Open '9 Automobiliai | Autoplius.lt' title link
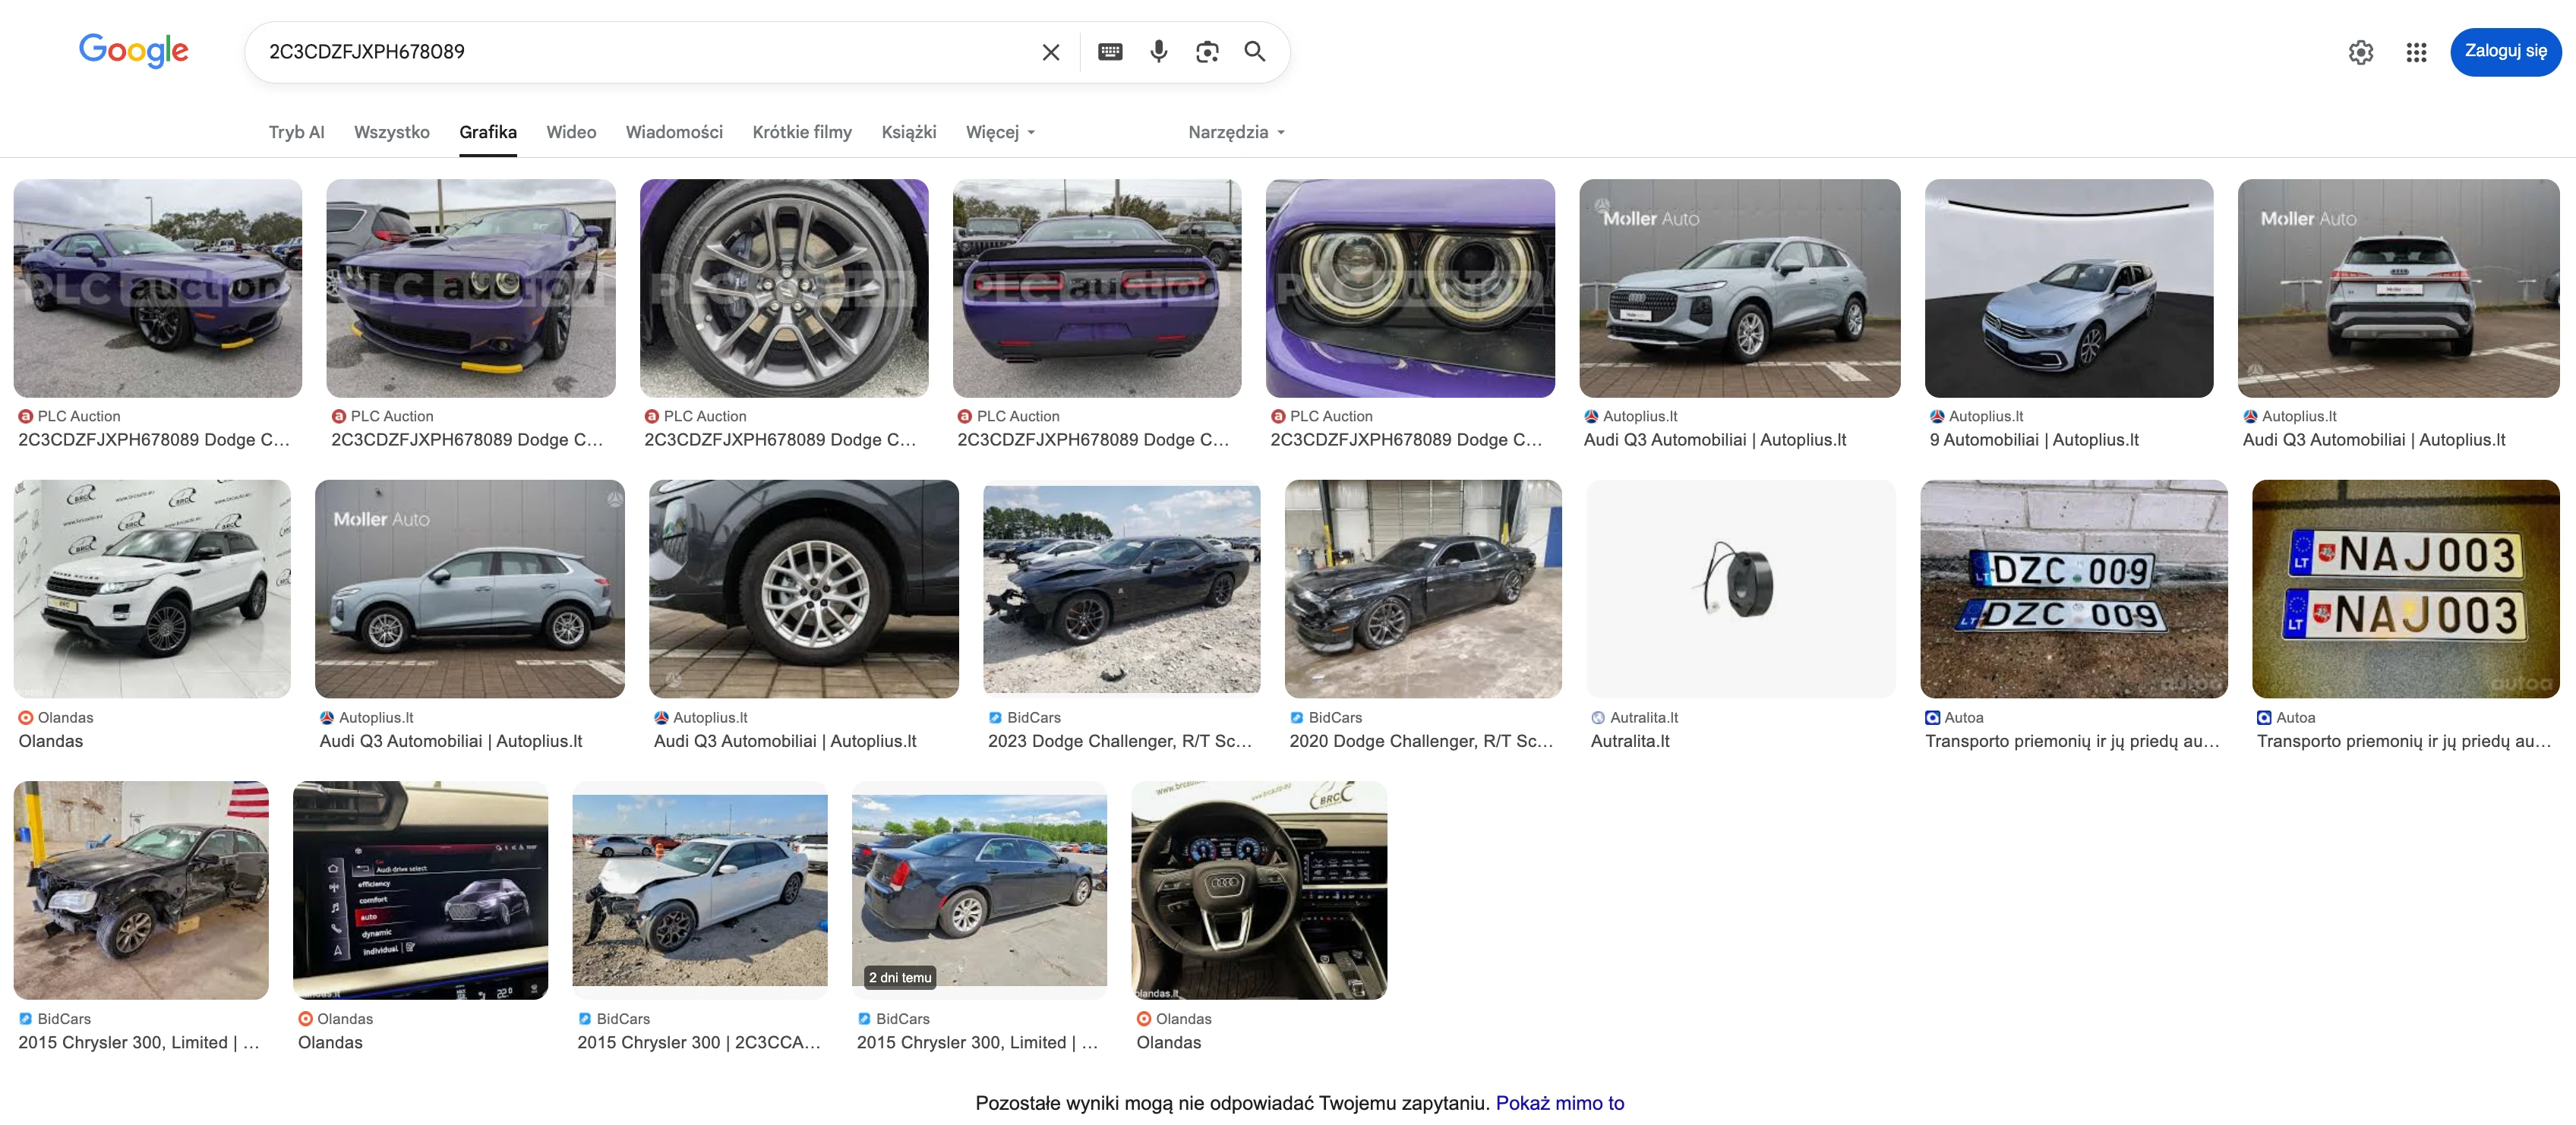 (2033, 440)
